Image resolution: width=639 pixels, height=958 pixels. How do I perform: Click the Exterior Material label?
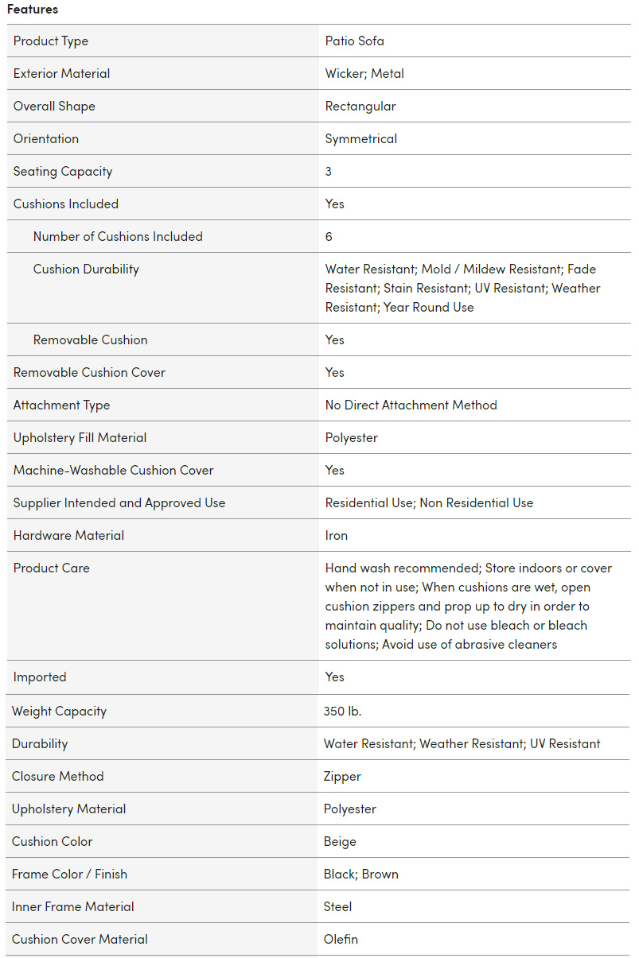(x=61, y=74)
